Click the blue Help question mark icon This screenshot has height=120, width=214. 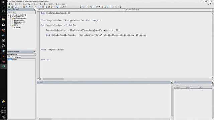coord(58,7)
